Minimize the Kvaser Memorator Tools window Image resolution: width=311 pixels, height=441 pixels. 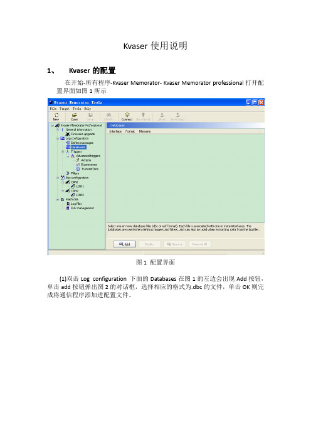(x=249, y=102)
